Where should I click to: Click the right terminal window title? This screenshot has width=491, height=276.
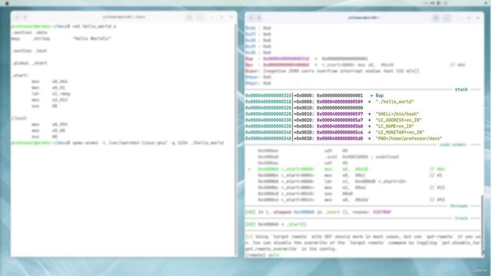(364, 18)
